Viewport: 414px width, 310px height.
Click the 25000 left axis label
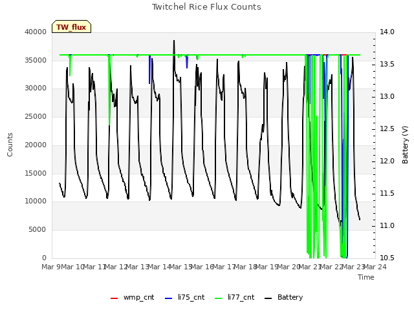(x=36, y=116)
